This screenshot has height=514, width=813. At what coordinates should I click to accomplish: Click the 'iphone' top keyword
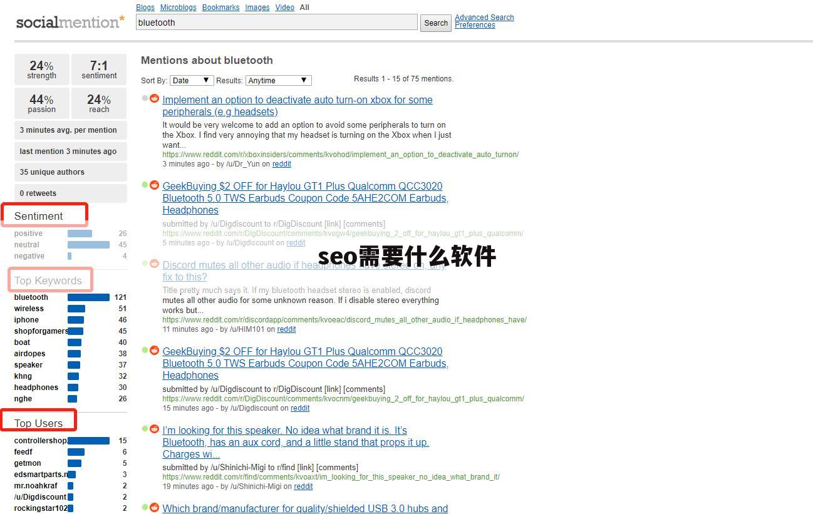(26, 320)
